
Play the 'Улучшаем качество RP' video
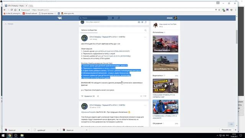(165, 86)
